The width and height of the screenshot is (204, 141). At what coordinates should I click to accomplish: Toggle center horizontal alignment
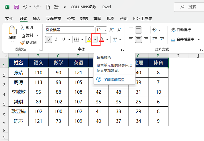click(x=138, y=39)
